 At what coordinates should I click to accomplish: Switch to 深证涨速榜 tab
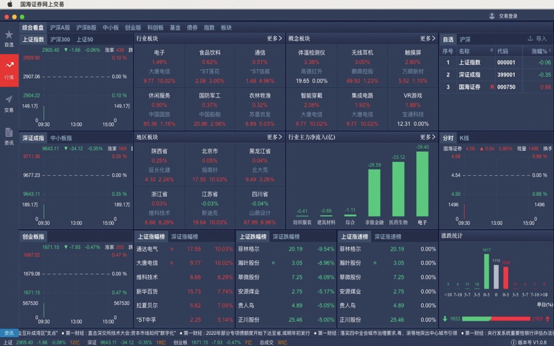point(388,237)
